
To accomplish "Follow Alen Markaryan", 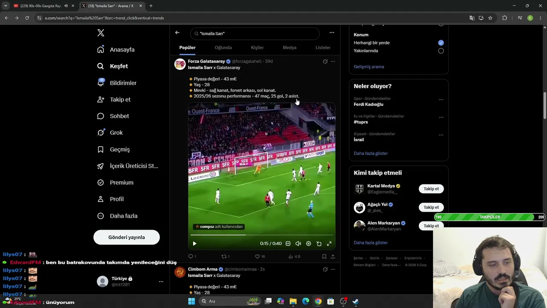I will pos(431,226).
